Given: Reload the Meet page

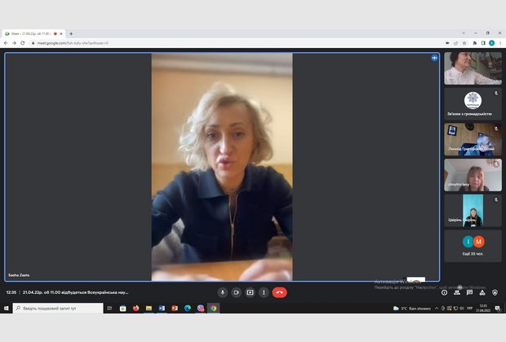Looking at the screenshot, I should 23,43.
